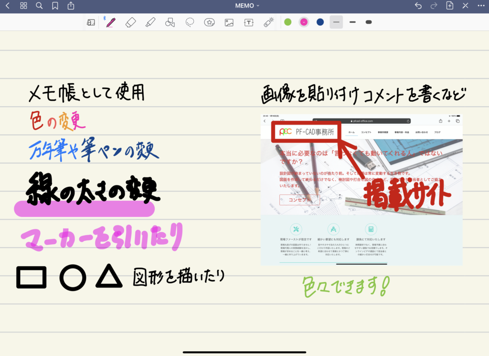Select the thin stroke width

(x=336, y=22)
